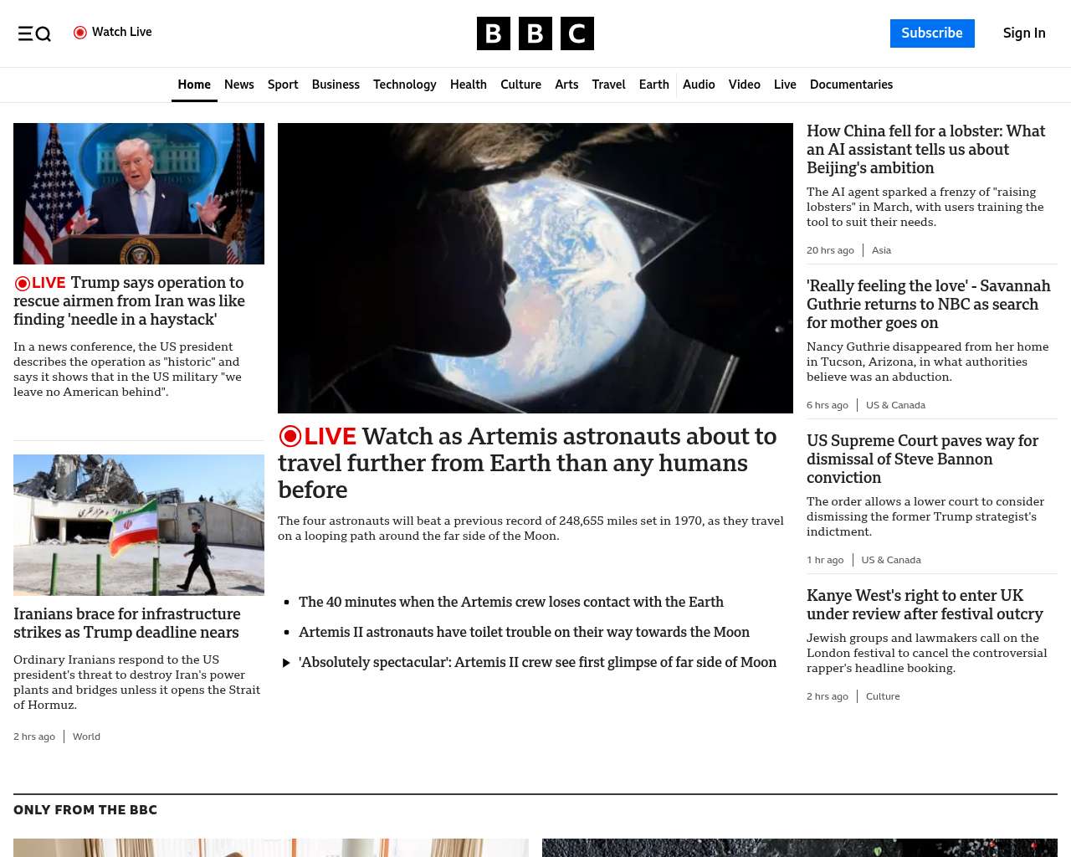
Task: Click the Watch Live red dot icon
Action: click(x=80, y=33)
